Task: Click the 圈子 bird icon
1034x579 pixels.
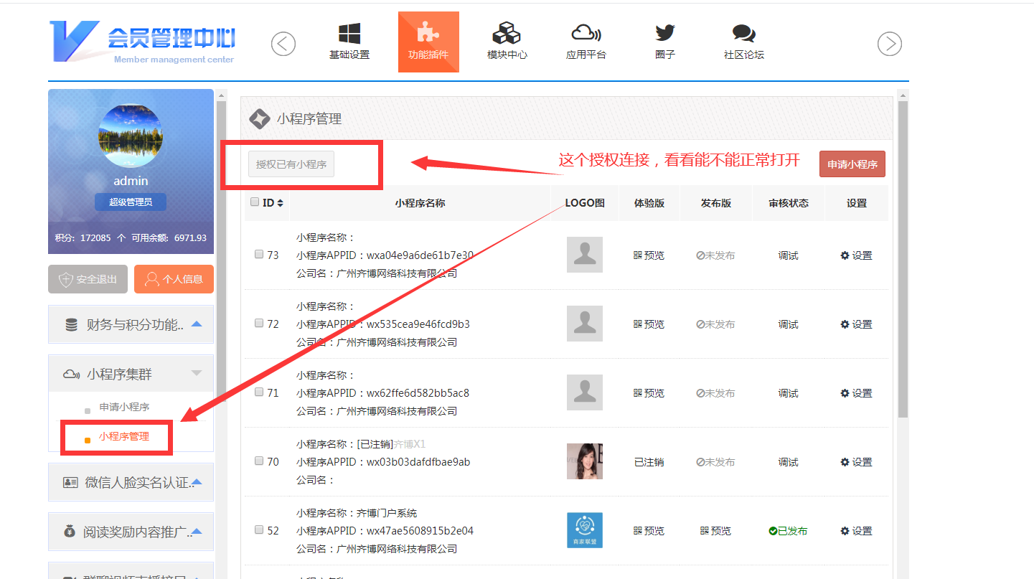Action: [x=665, y=34]
